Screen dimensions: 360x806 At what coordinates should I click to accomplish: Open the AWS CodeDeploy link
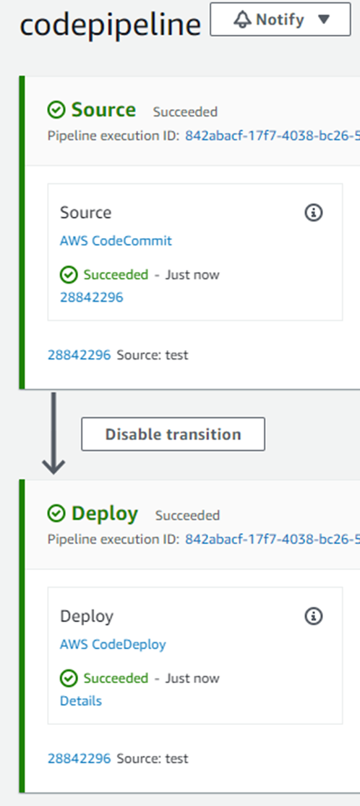point(113,645)
